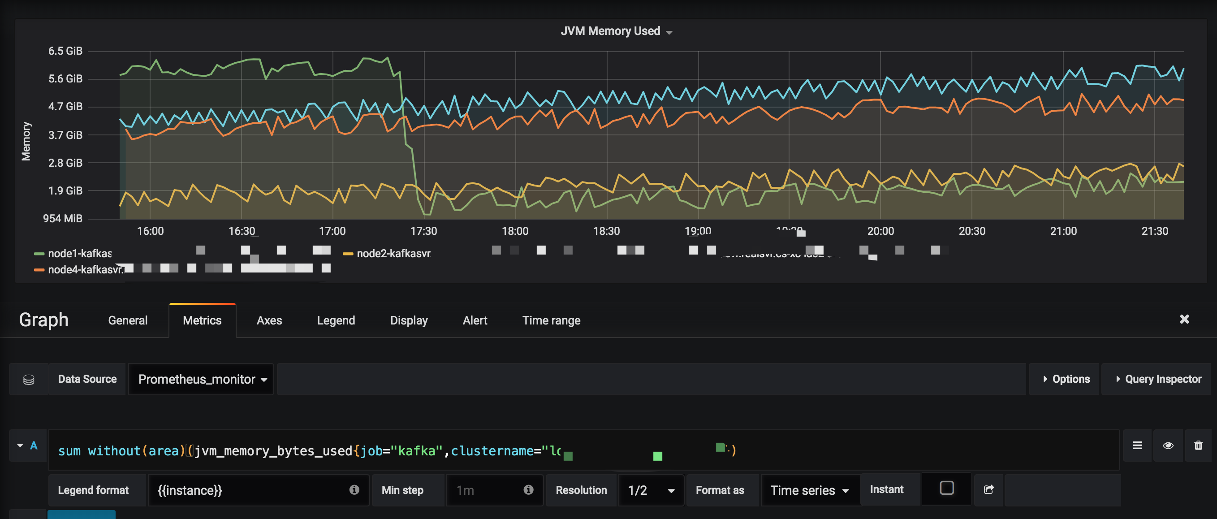Switch to the Alert tab
1217x519 pixels.
click(x=475, y=320)
